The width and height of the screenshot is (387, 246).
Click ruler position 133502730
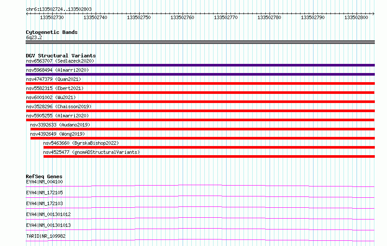coord(52,17)
